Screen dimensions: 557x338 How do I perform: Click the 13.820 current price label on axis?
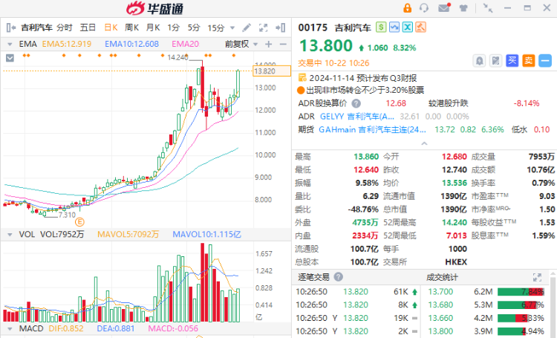click(271, 71)
